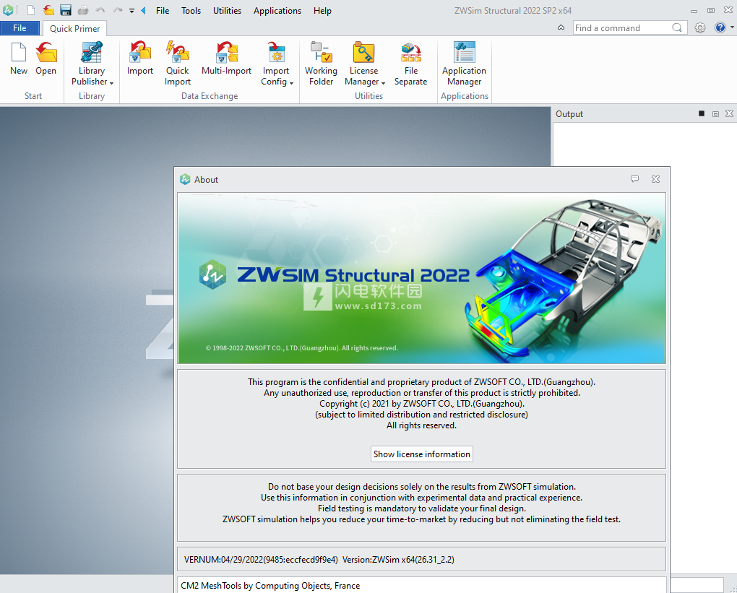This screenshot has width=737, height=593.
Task: Undo with the quick access arrow
Action: (x=100, y=10)
